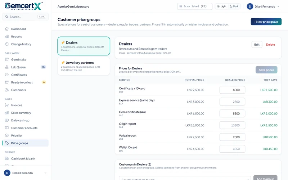The image size is (288, 180).
Task: Open the Invoices section
Action: pos(25,105)
